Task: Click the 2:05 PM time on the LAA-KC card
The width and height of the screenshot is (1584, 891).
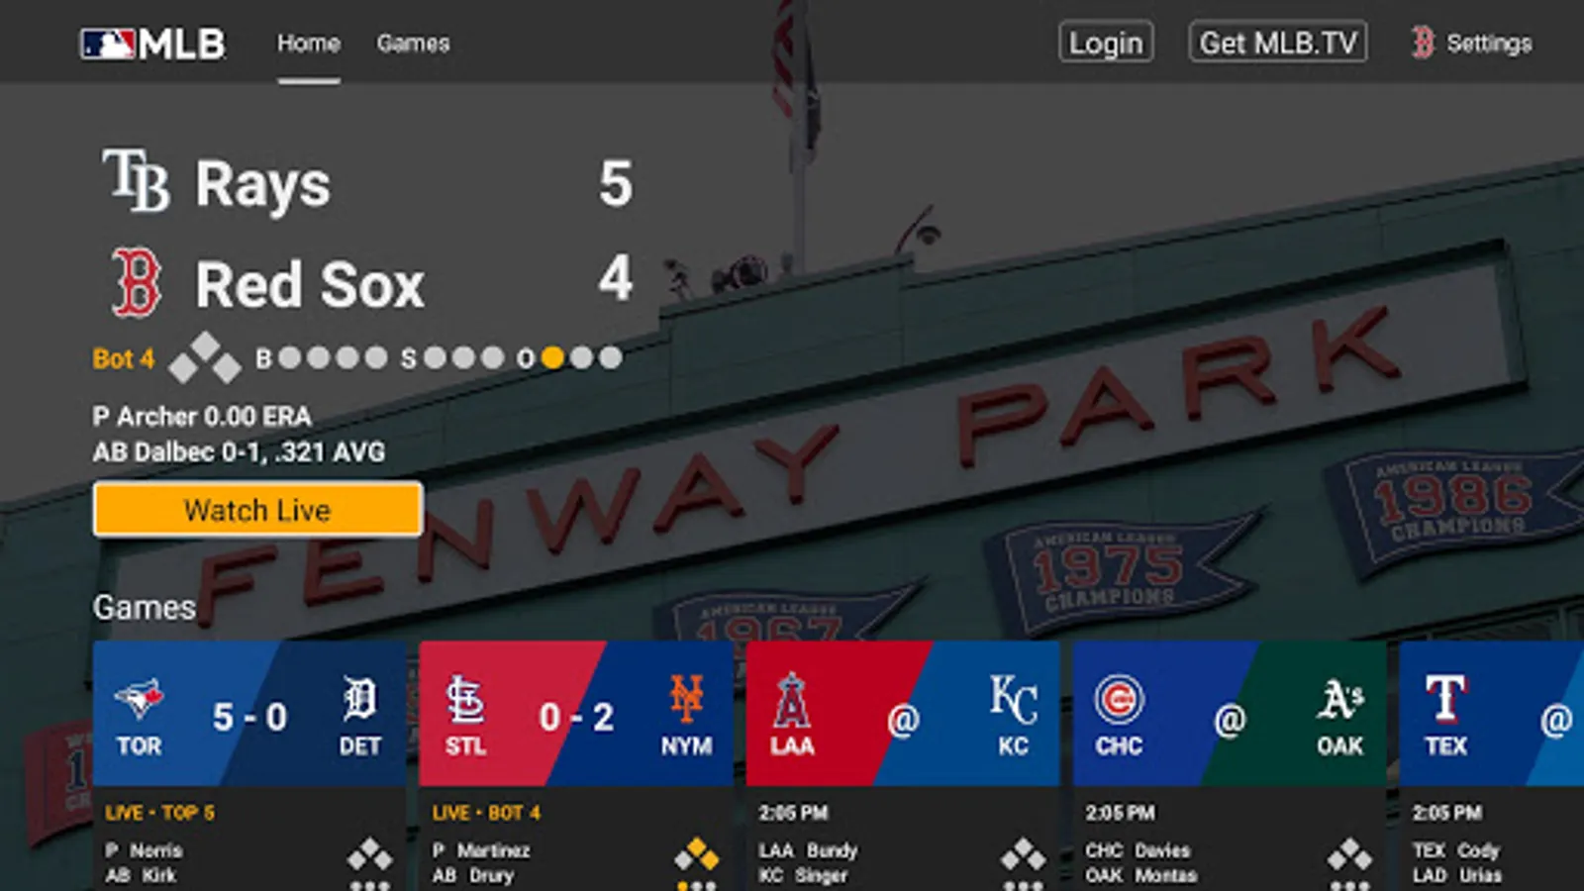Action: point(793,813)
